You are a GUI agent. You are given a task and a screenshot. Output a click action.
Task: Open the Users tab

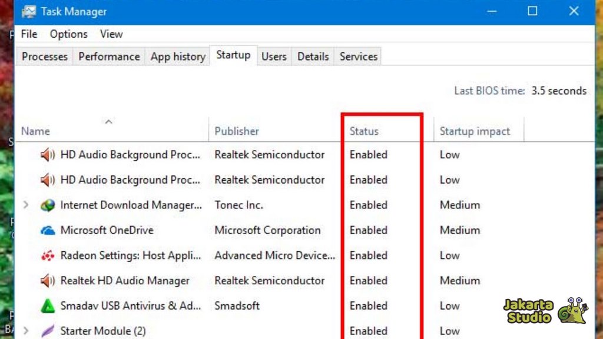click(x=274, y=56)
